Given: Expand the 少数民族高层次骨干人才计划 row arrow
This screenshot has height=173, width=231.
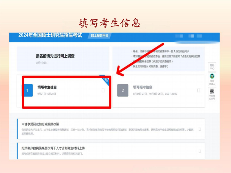Looking at the screenshot, I should [200, 151].
